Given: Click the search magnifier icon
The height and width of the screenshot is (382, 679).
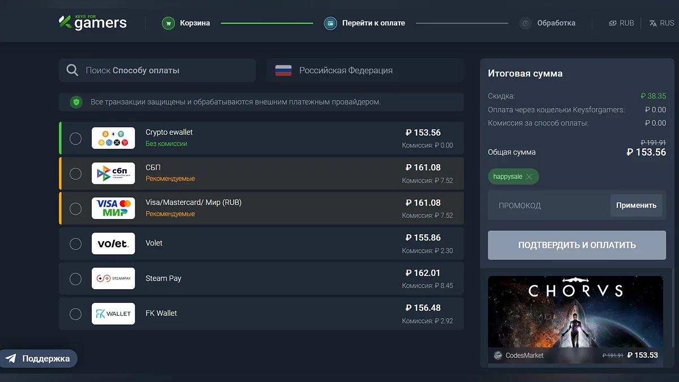Looking at the screenshot, I should 72,70.
